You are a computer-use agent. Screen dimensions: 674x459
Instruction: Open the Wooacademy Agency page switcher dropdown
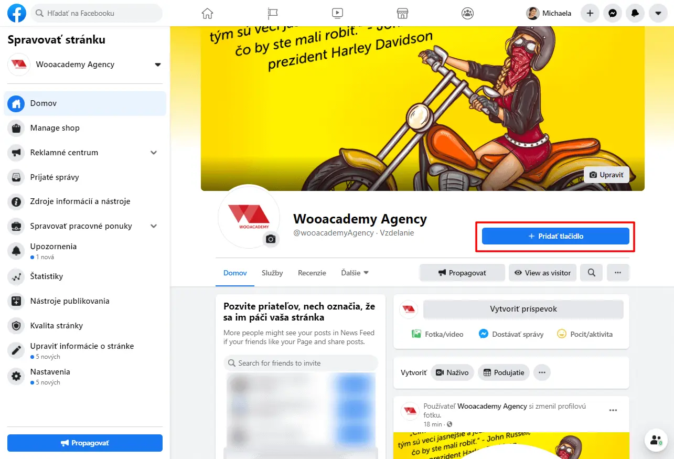157,65
